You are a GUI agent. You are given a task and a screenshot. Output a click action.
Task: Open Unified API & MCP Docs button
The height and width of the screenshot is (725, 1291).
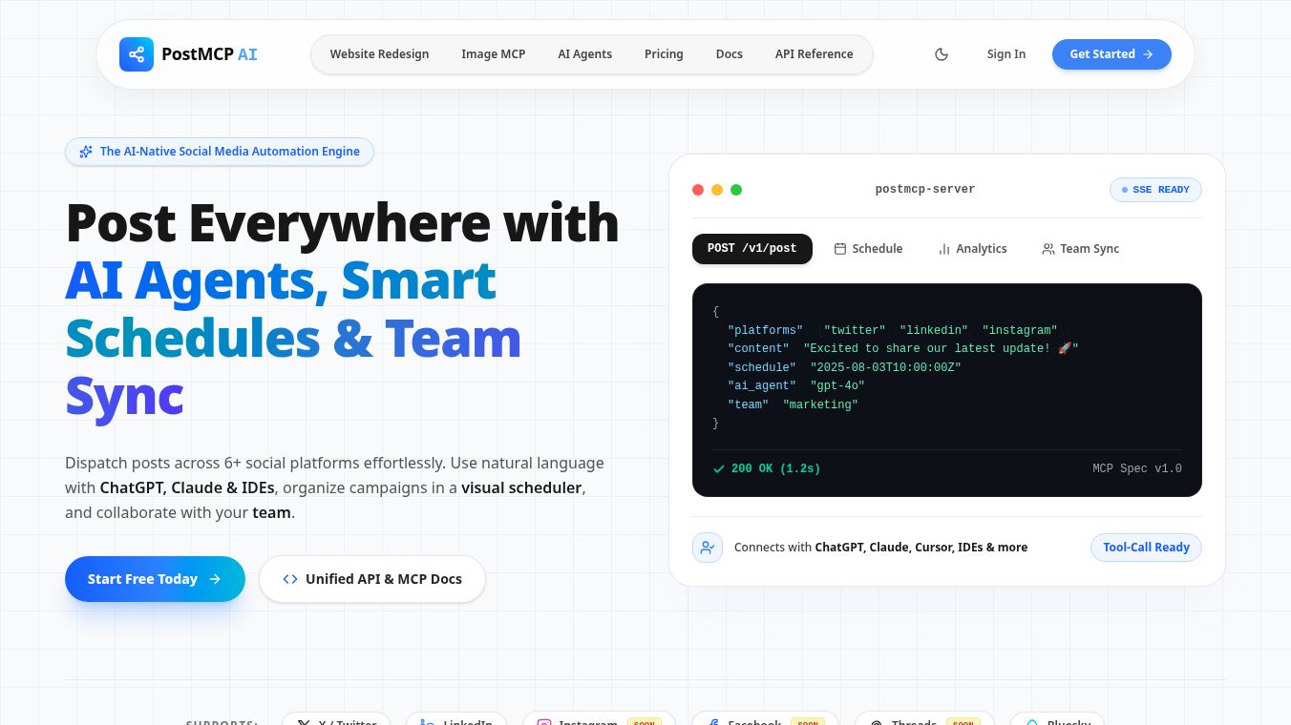[x=372, y=579]
